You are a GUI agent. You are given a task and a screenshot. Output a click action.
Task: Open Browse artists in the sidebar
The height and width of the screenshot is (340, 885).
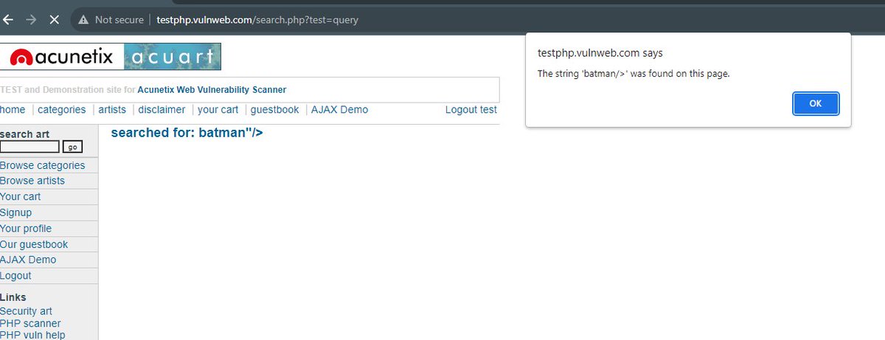(x=32, y=181)
